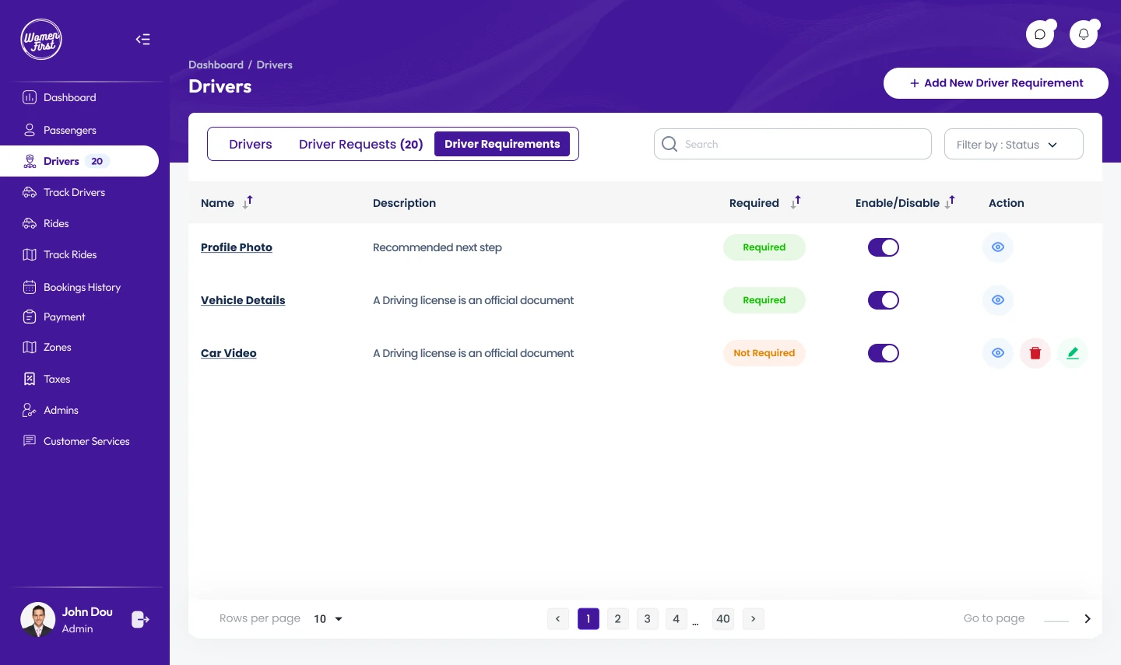Viewport: 1121px width, 665px height.
Task: View Car Video with eye icon
Action: point(998,353)
